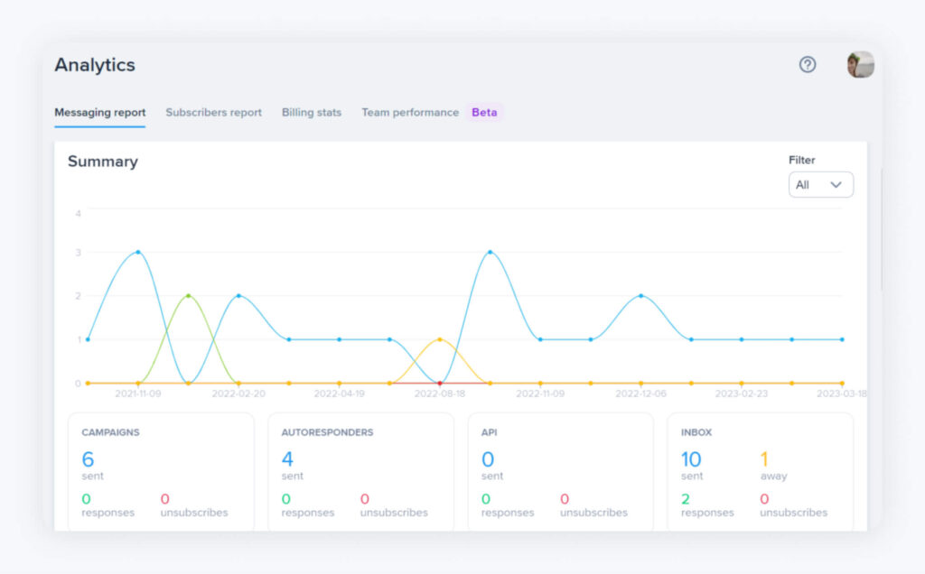View the Team performance tab
Image resolution: width=925 pixels, height=574 pixels.
click(409, 112)
